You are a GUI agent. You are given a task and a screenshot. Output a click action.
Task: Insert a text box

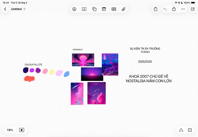(x=84, y=9)
